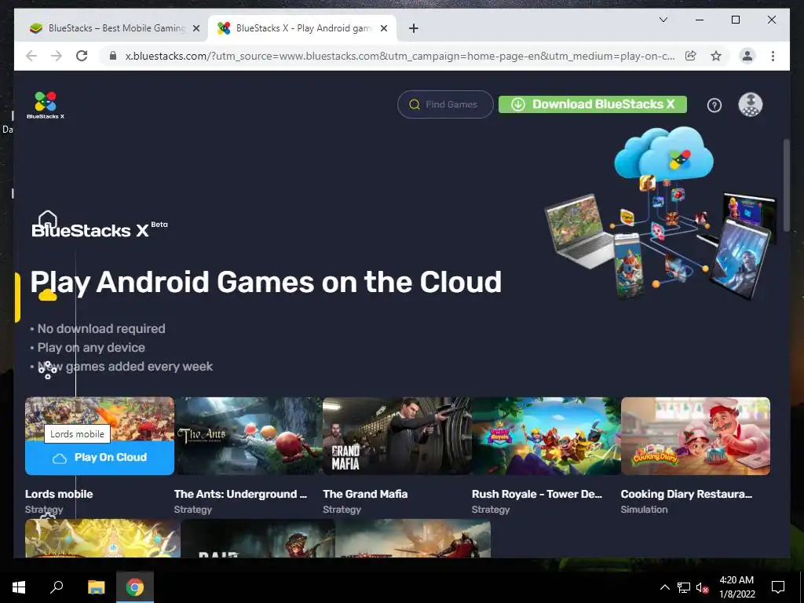Click Strategy genre under The Grand Mafia

coord(342,510)
